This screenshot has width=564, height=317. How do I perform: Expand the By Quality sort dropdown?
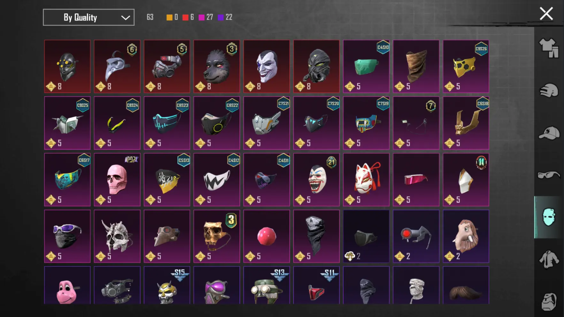(88, 17)
